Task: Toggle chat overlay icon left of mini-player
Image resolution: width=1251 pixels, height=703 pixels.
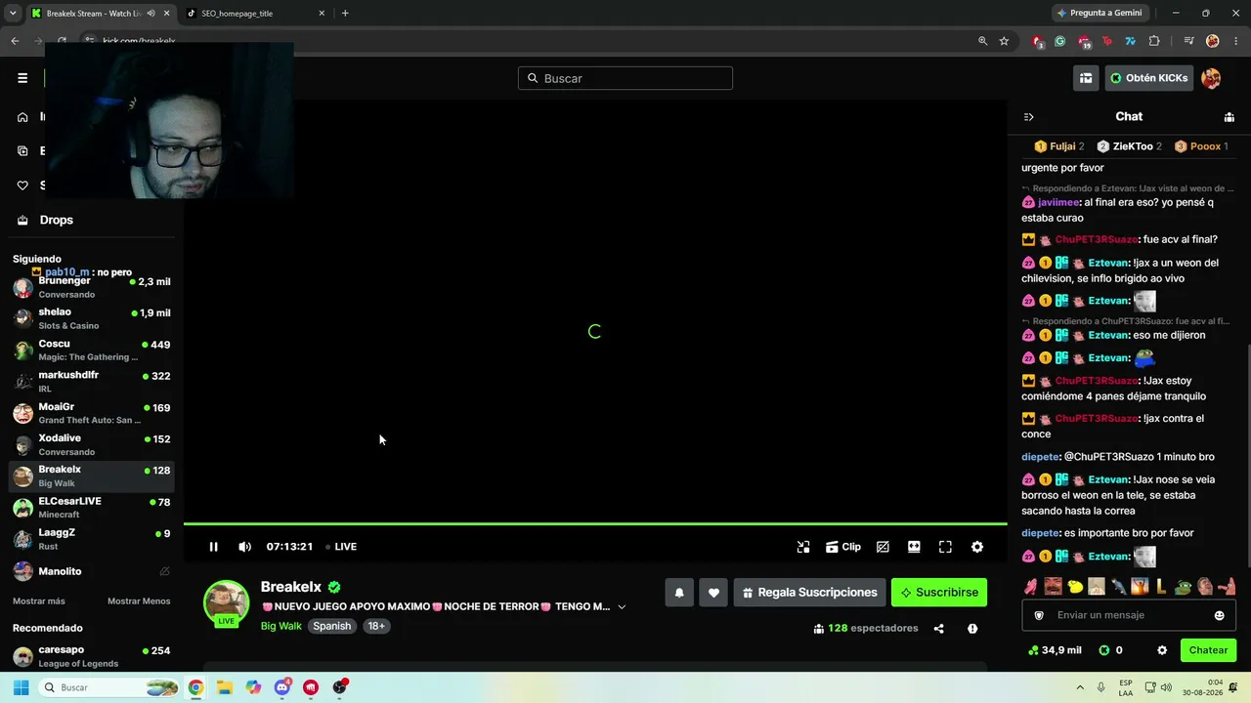Action: point(883,547)
